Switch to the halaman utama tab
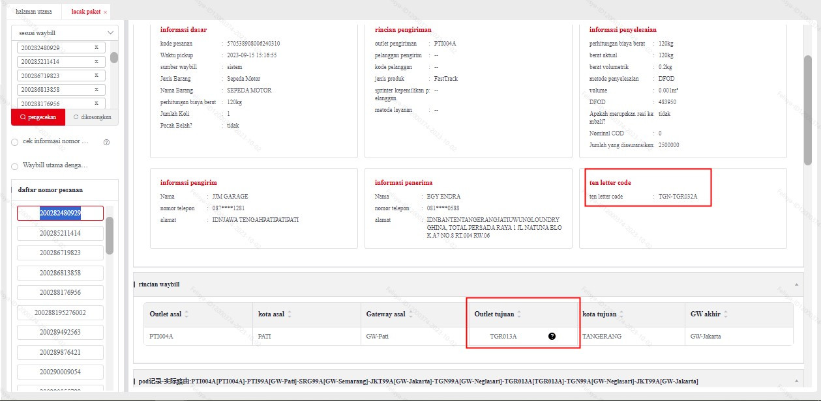The image size is (821, 401). tap(33, 12)
